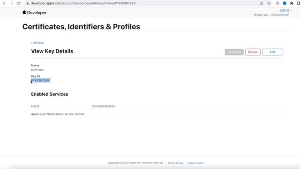Reload the page with the refresh icon
300x169 pixels.
point(19,3)
